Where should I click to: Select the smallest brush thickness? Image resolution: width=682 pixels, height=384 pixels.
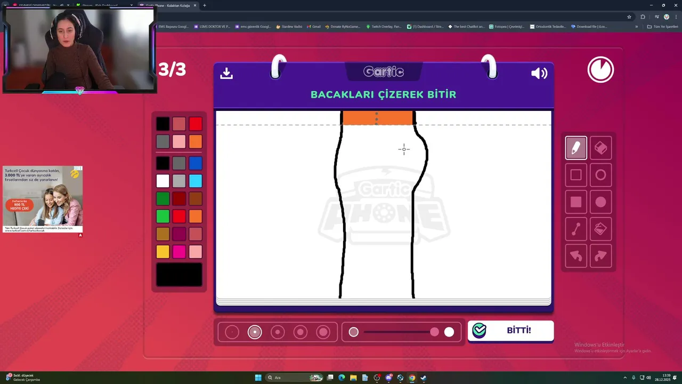click(x=232, y=332)
